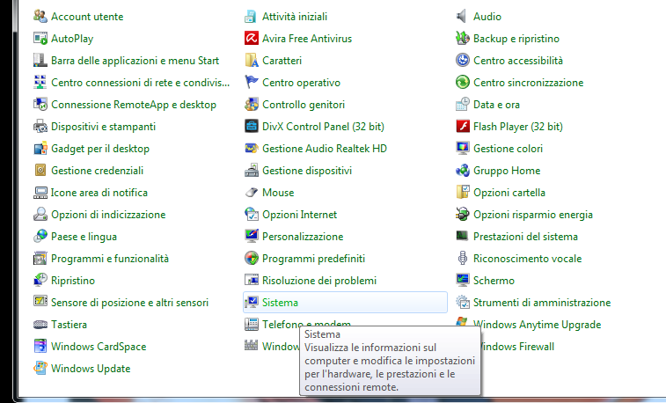
Task: Open Risoluzione dei problemi
Action: [318, 281]
